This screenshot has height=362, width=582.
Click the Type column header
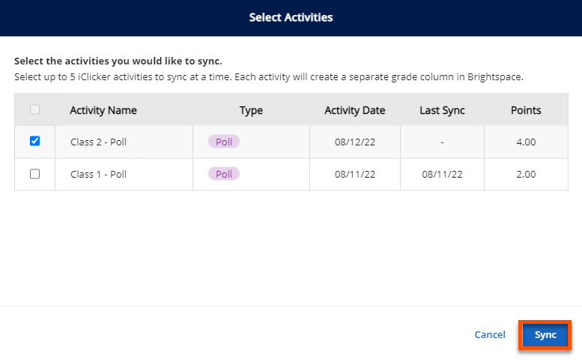251,110
